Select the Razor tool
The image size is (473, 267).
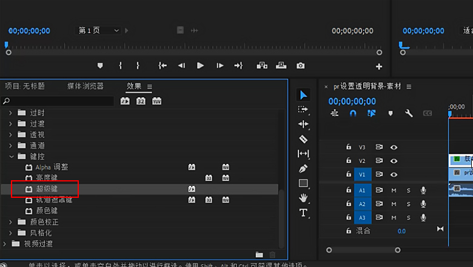(x=303, y=139)
